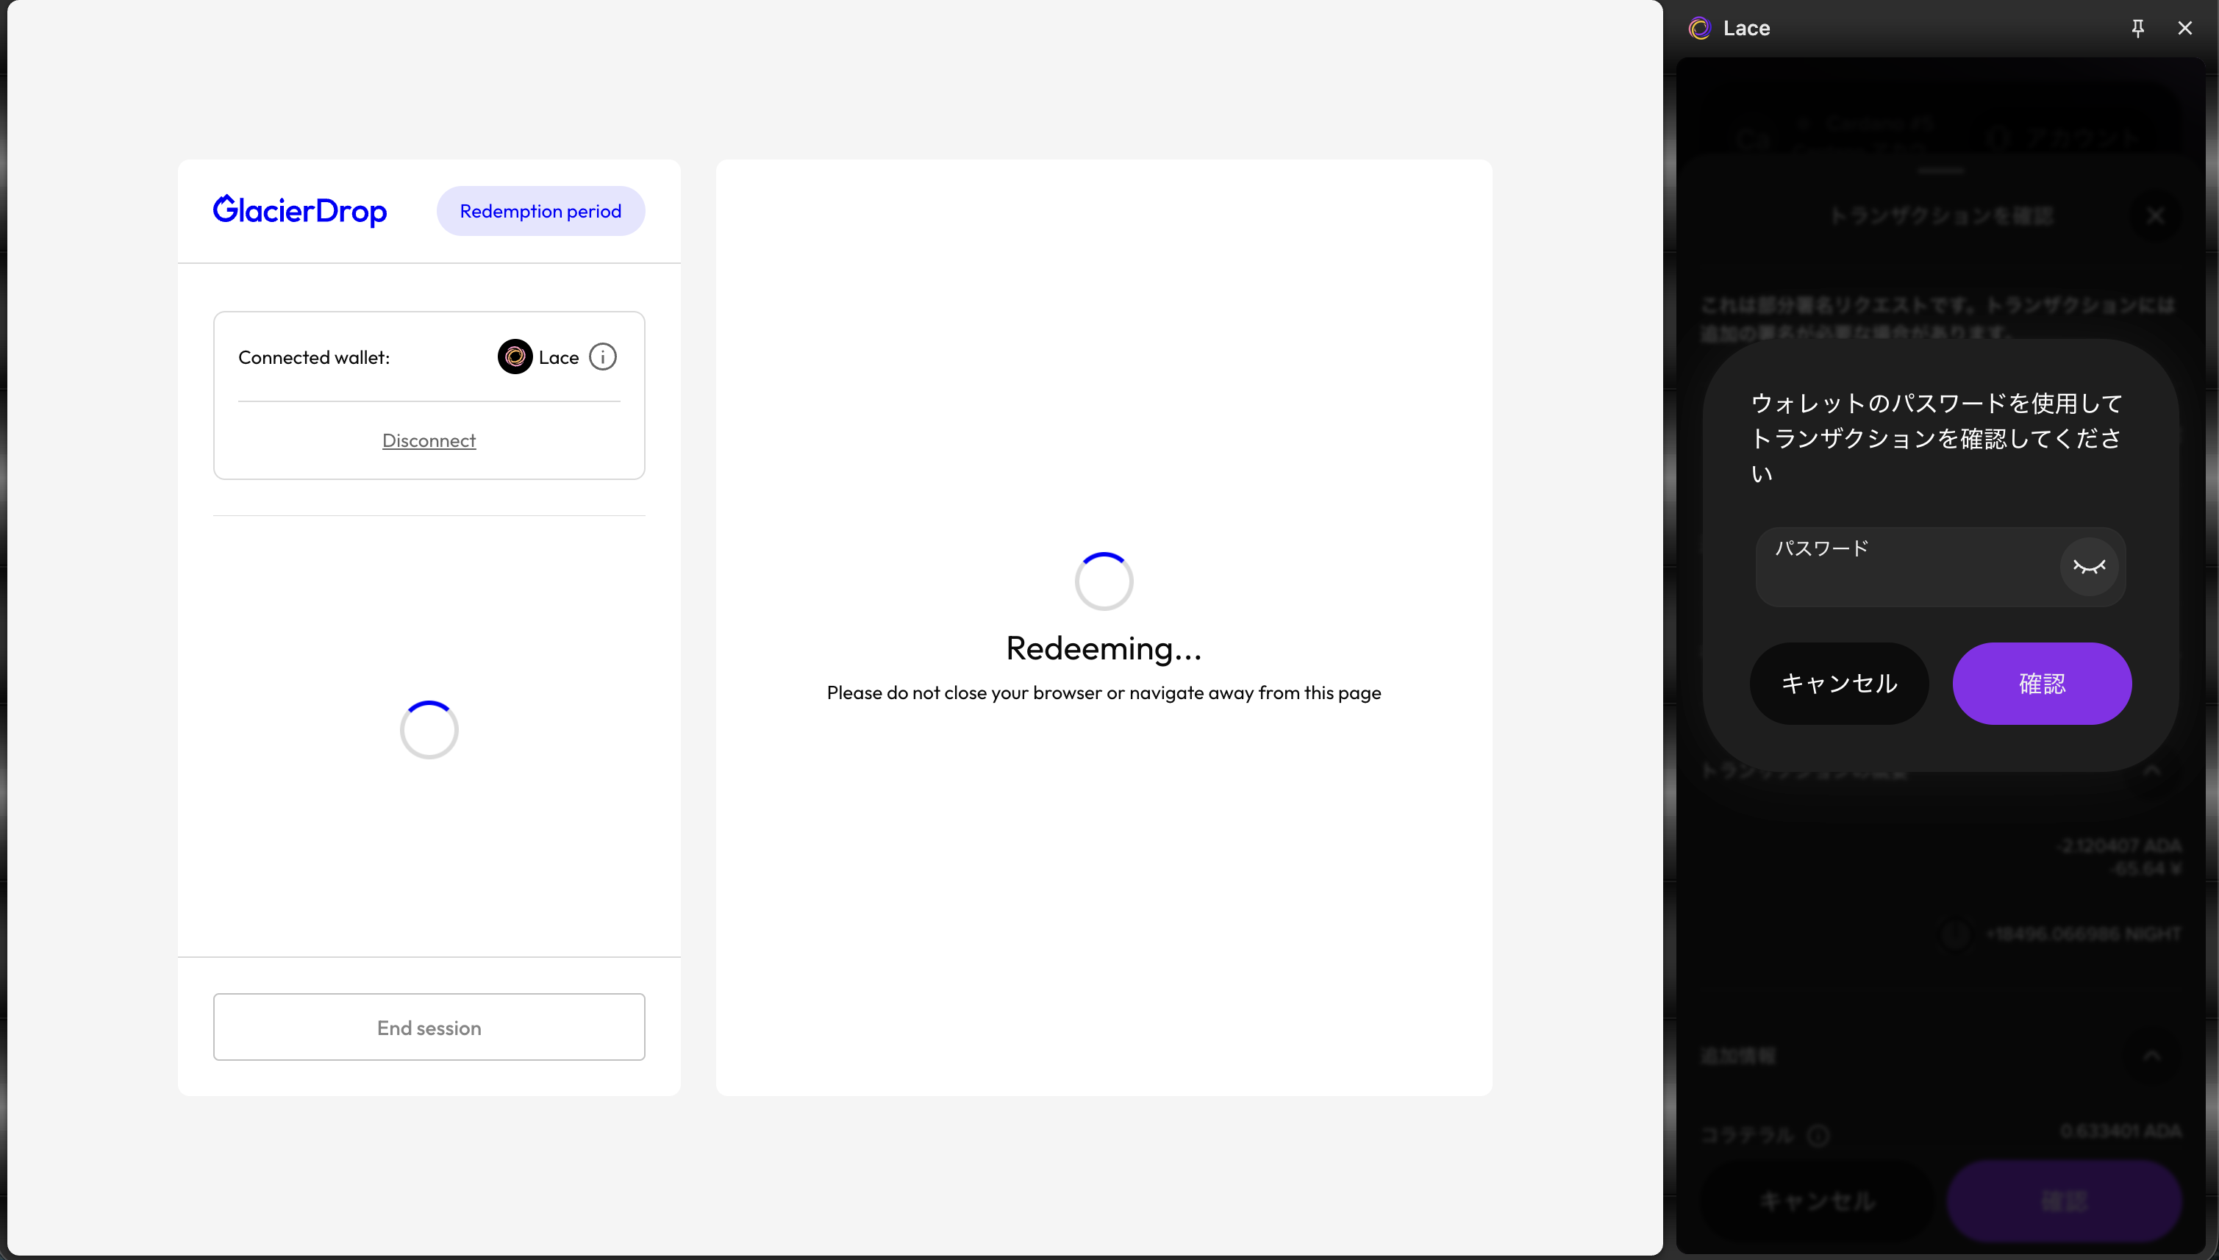The height and width of the screenshot is (1260, 2219).
Task: Click the Redeeming... status text
Action: click(x=1104, y=648)
